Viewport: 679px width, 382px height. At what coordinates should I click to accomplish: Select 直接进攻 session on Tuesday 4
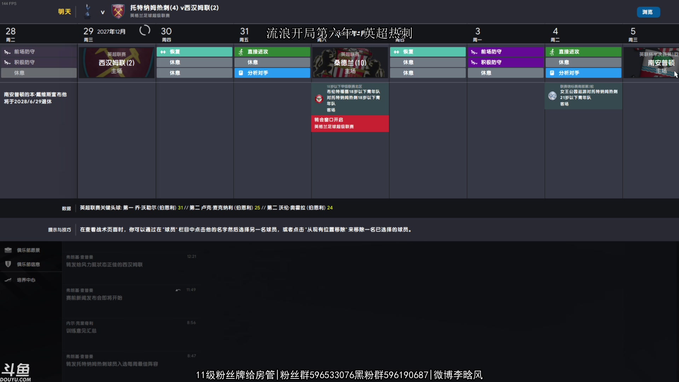coord(584,52)
